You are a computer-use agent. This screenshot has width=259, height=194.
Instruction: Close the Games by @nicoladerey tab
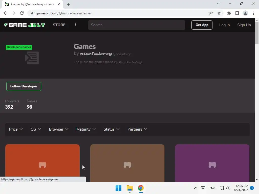[59, 4]
